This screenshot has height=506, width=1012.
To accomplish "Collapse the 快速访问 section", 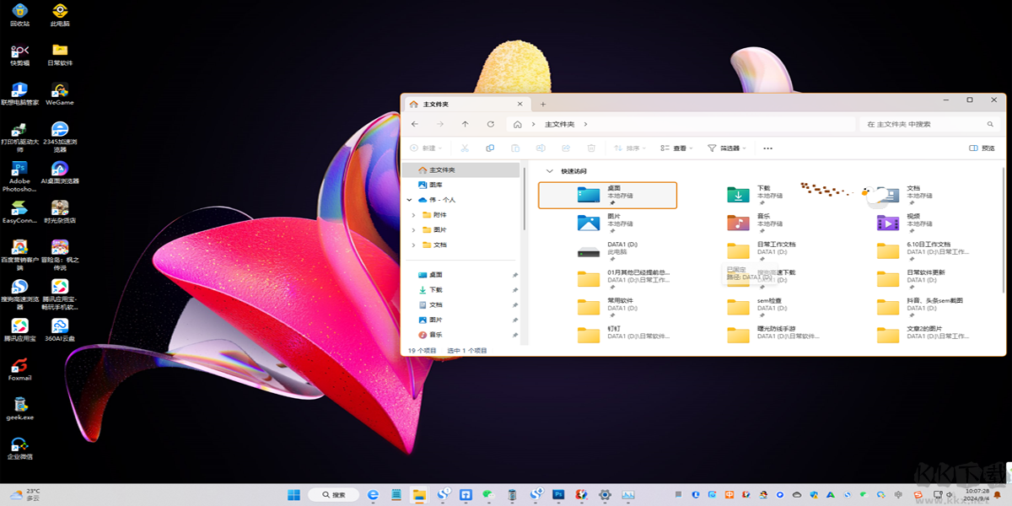I will click(549, 170).
